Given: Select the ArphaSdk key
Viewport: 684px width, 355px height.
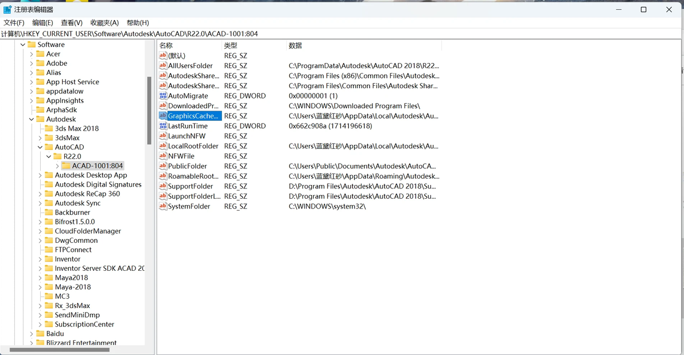Looking at the screenshot, I should click(61, 109).
